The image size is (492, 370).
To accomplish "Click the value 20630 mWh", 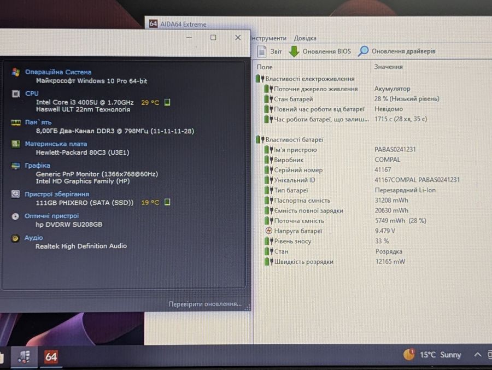I will [391, 210].
